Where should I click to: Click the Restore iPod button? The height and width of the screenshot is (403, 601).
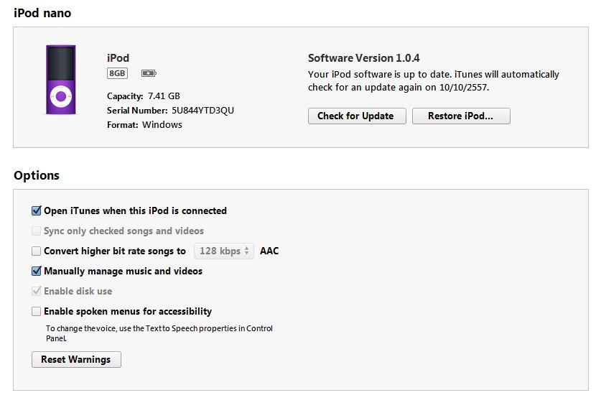(461, 116)
